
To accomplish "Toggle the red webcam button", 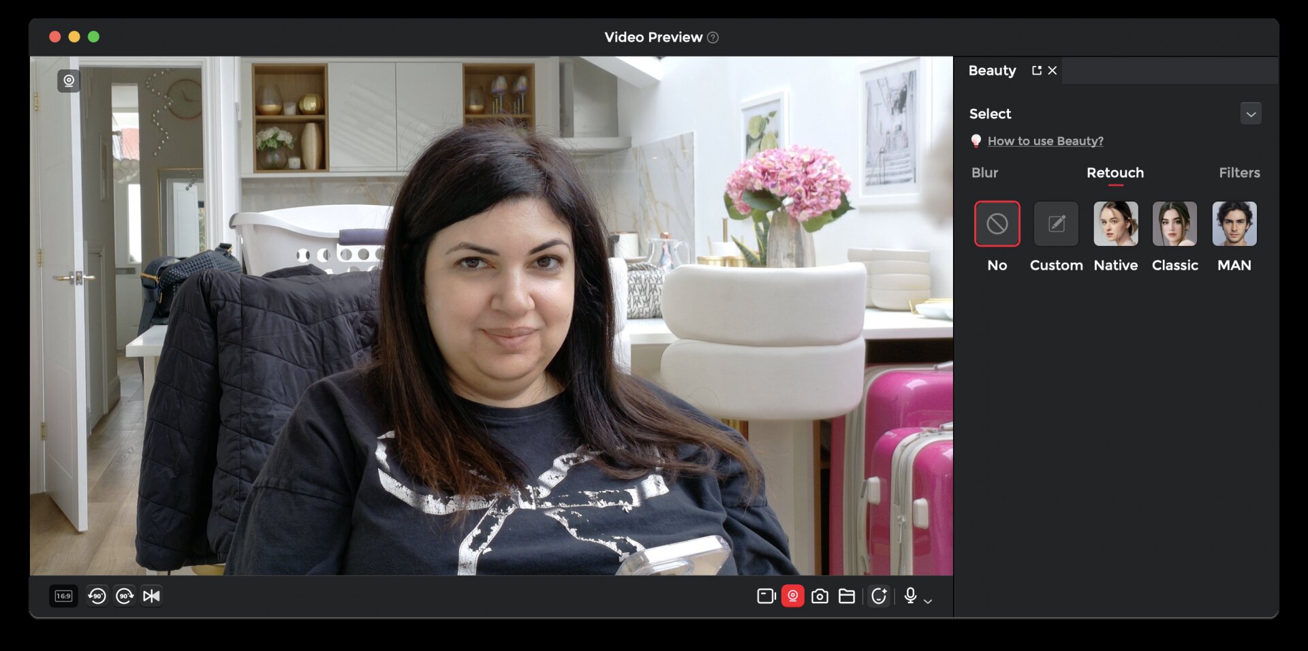I will click(793, 597).
